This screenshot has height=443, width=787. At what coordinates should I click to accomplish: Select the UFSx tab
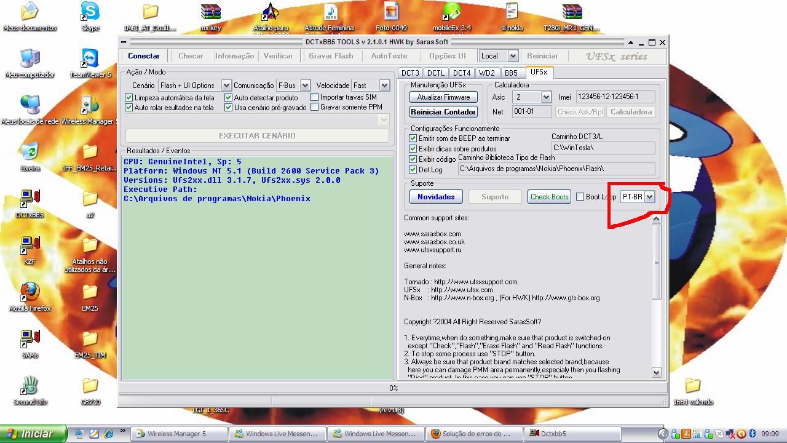click(x=539, y=72)
